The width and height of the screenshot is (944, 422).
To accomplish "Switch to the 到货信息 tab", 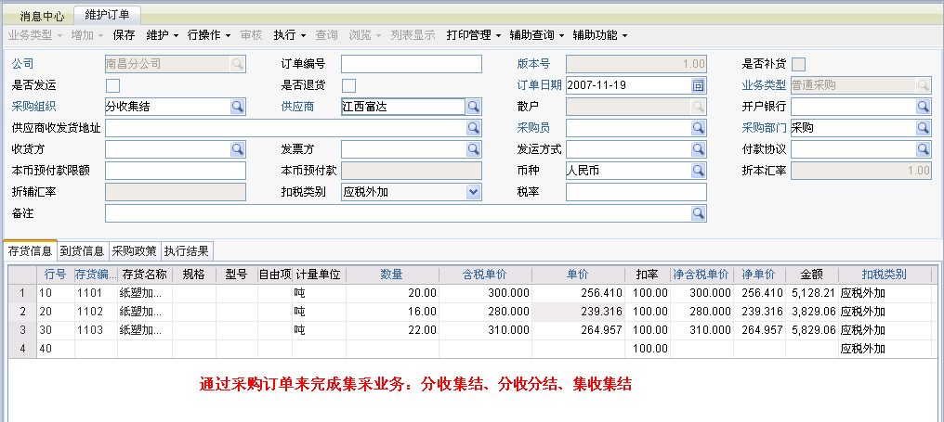I will [82, 250].
